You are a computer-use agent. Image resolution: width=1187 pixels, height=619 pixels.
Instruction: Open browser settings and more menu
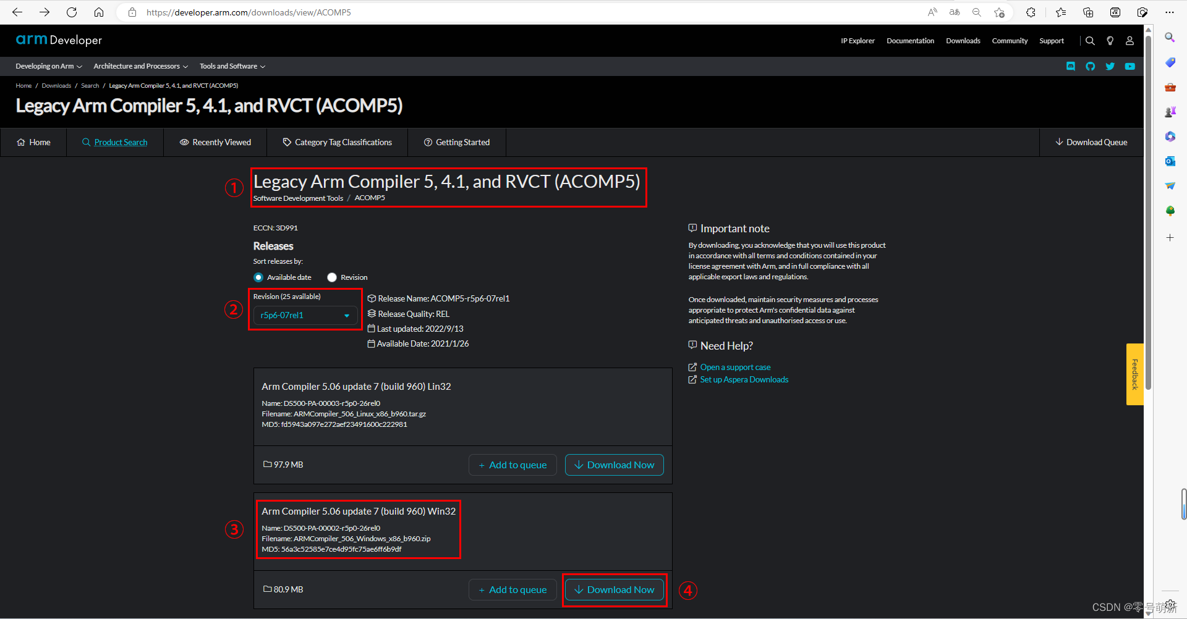tap(1170, 12)
